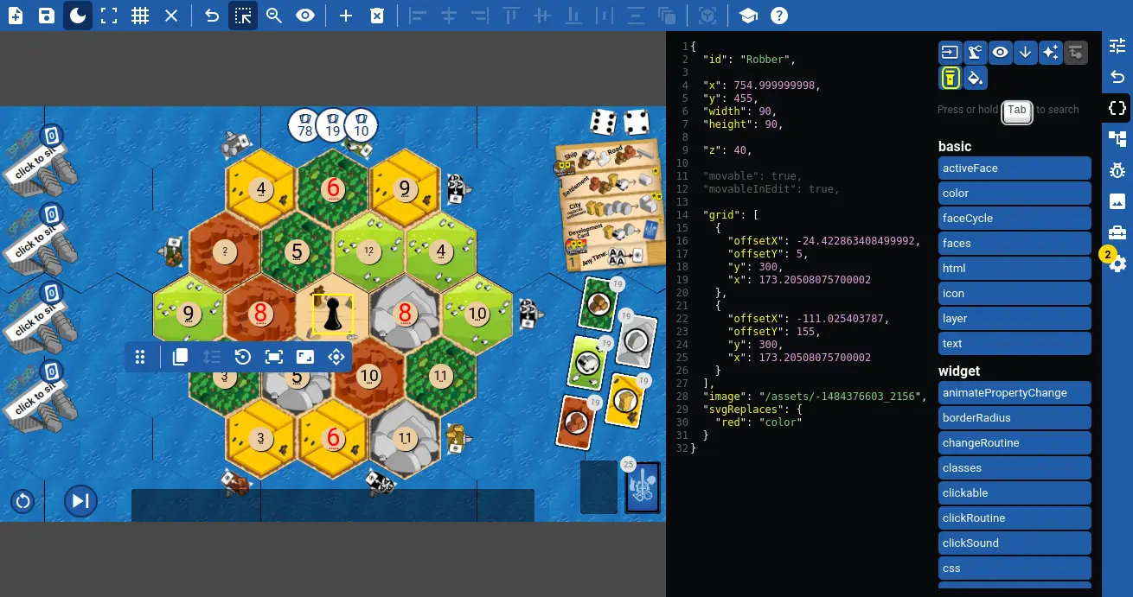Save the game with the floppy disk icon
Viewport: 1133px width, 597px height.
click(47, 16)
